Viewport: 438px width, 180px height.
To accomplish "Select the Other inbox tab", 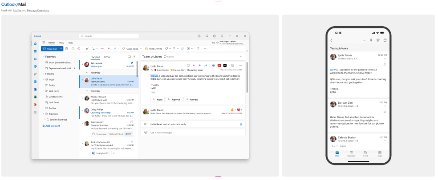I will click(107, 57).
